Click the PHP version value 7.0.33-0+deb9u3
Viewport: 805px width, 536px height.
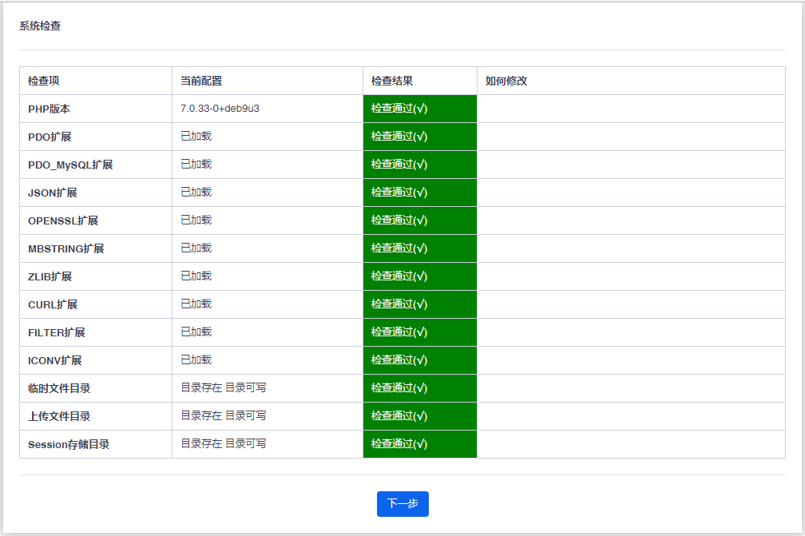[220, 109]
